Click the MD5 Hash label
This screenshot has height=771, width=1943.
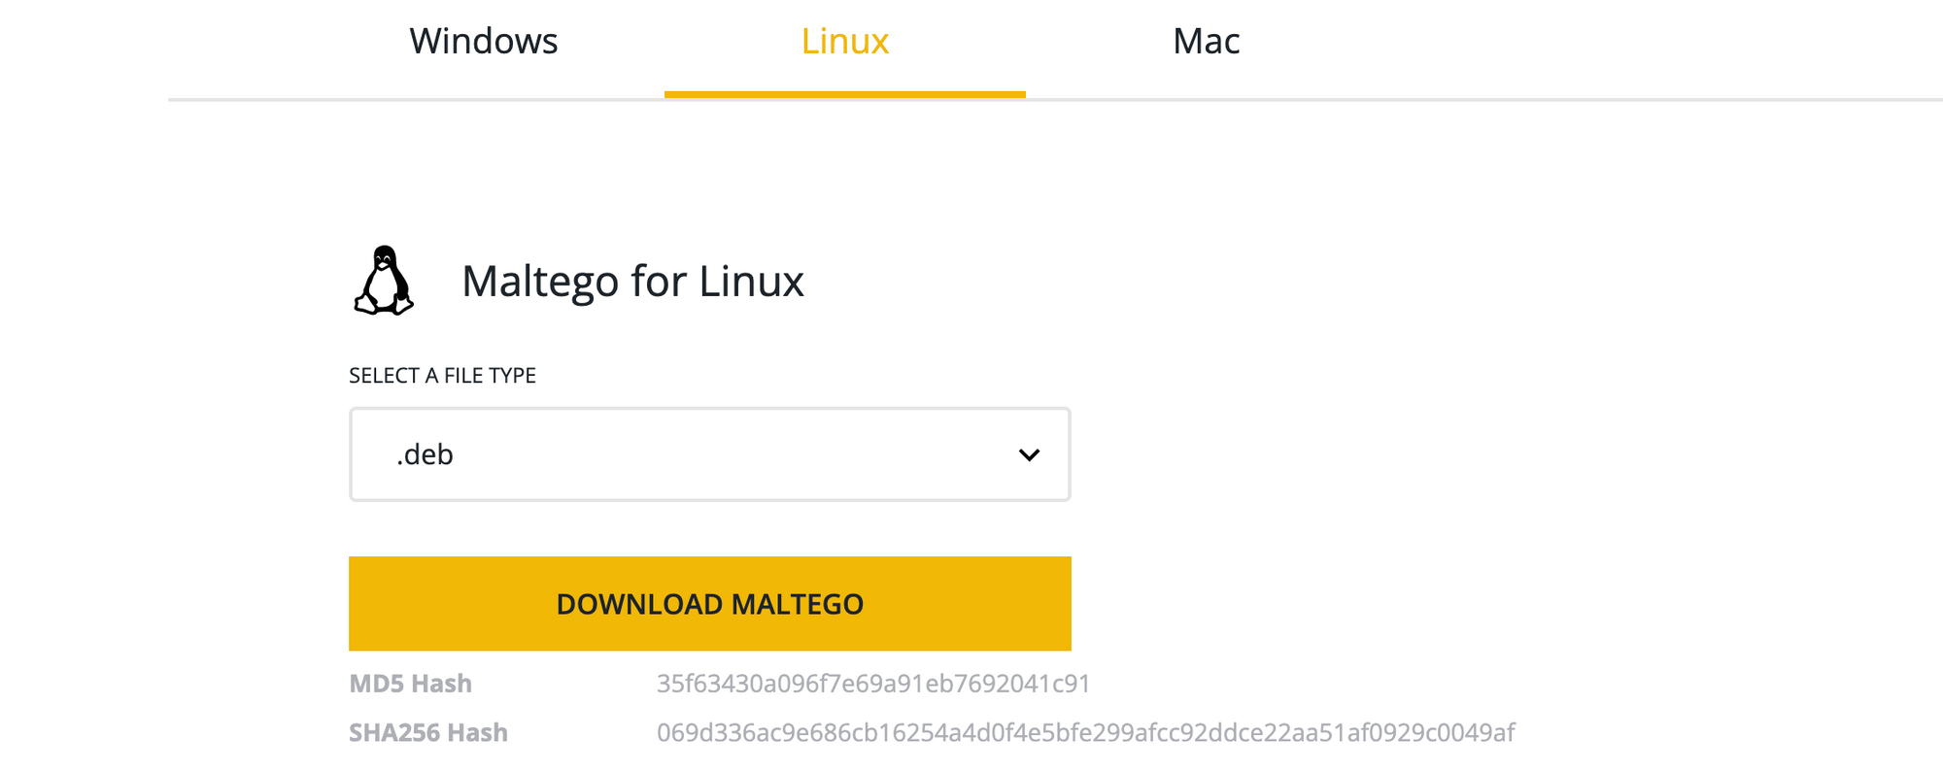click(x=410, y=683)
